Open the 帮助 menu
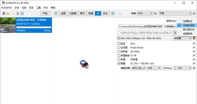This screenshot has height=104, width=197. tap(53, 8)
